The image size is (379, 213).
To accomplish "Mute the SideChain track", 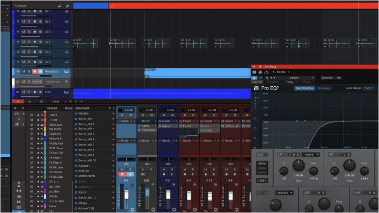I will coord(24,82).
